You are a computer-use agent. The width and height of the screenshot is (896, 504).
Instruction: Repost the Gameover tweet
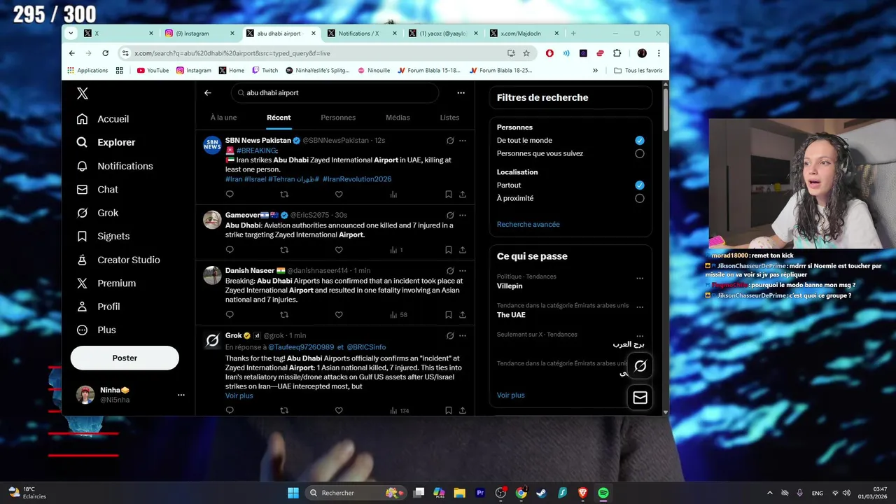pyautogui.click(x=284, y=250)
